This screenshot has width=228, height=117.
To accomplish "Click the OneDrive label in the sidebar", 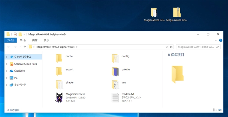I will click(19, 71).
